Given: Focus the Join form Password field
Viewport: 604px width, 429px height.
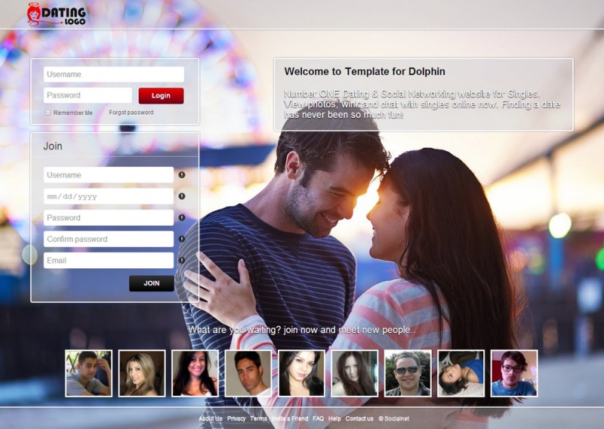Looking at the screenshot, I should pyautogui.click(x=109, y=218).
